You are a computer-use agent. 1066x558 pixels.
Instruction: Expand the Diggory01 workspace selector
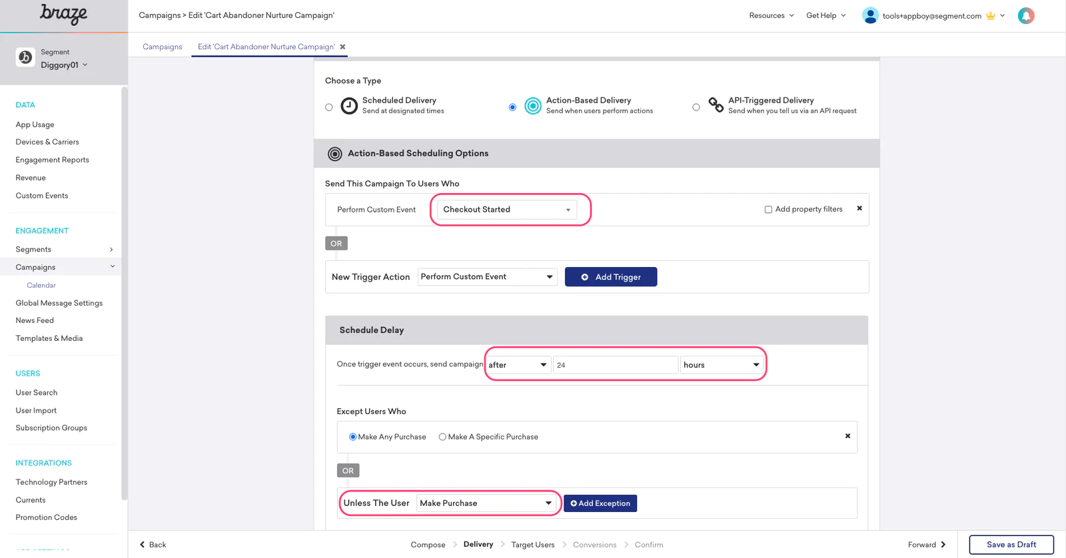tap(64, 65)
